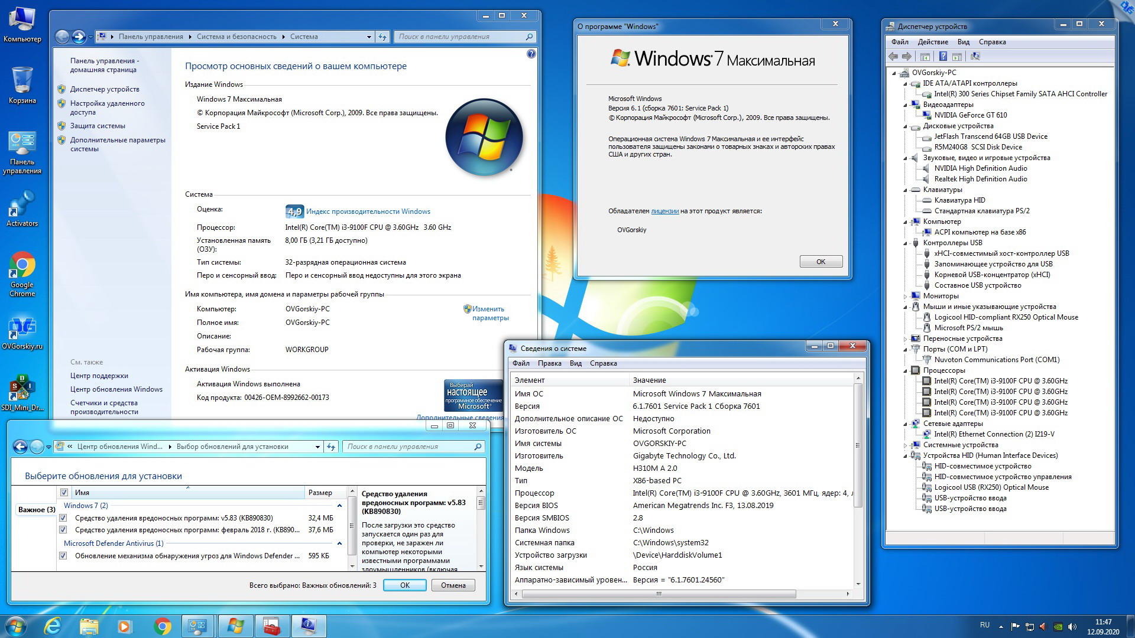Click scan for hardware changes toolbar icon

coord(975,57)
